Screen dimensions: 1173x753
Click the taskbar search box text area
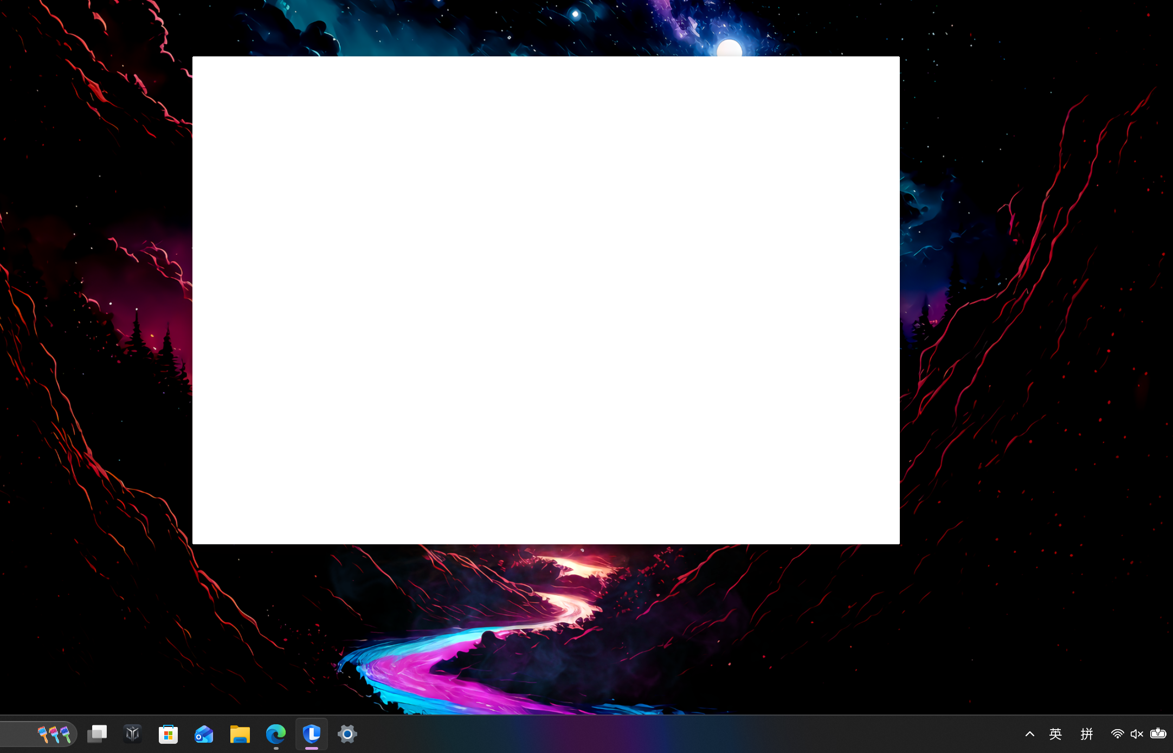pos(16,734)
